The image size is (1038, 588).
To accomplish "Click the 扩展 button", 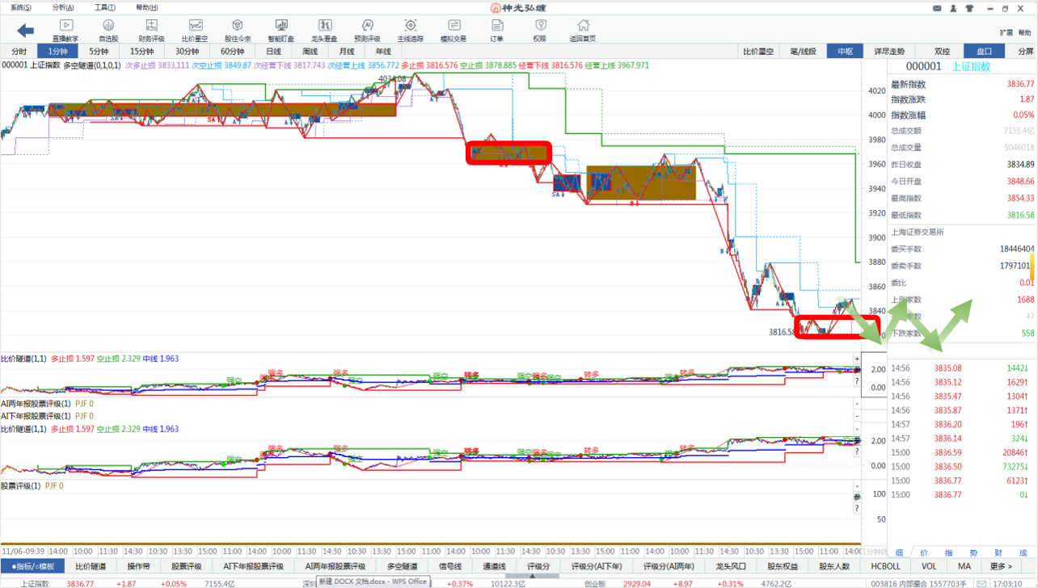I will [1006, 33].
